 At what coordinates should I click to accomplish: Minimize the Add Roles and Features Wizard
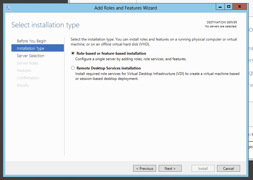220,6
